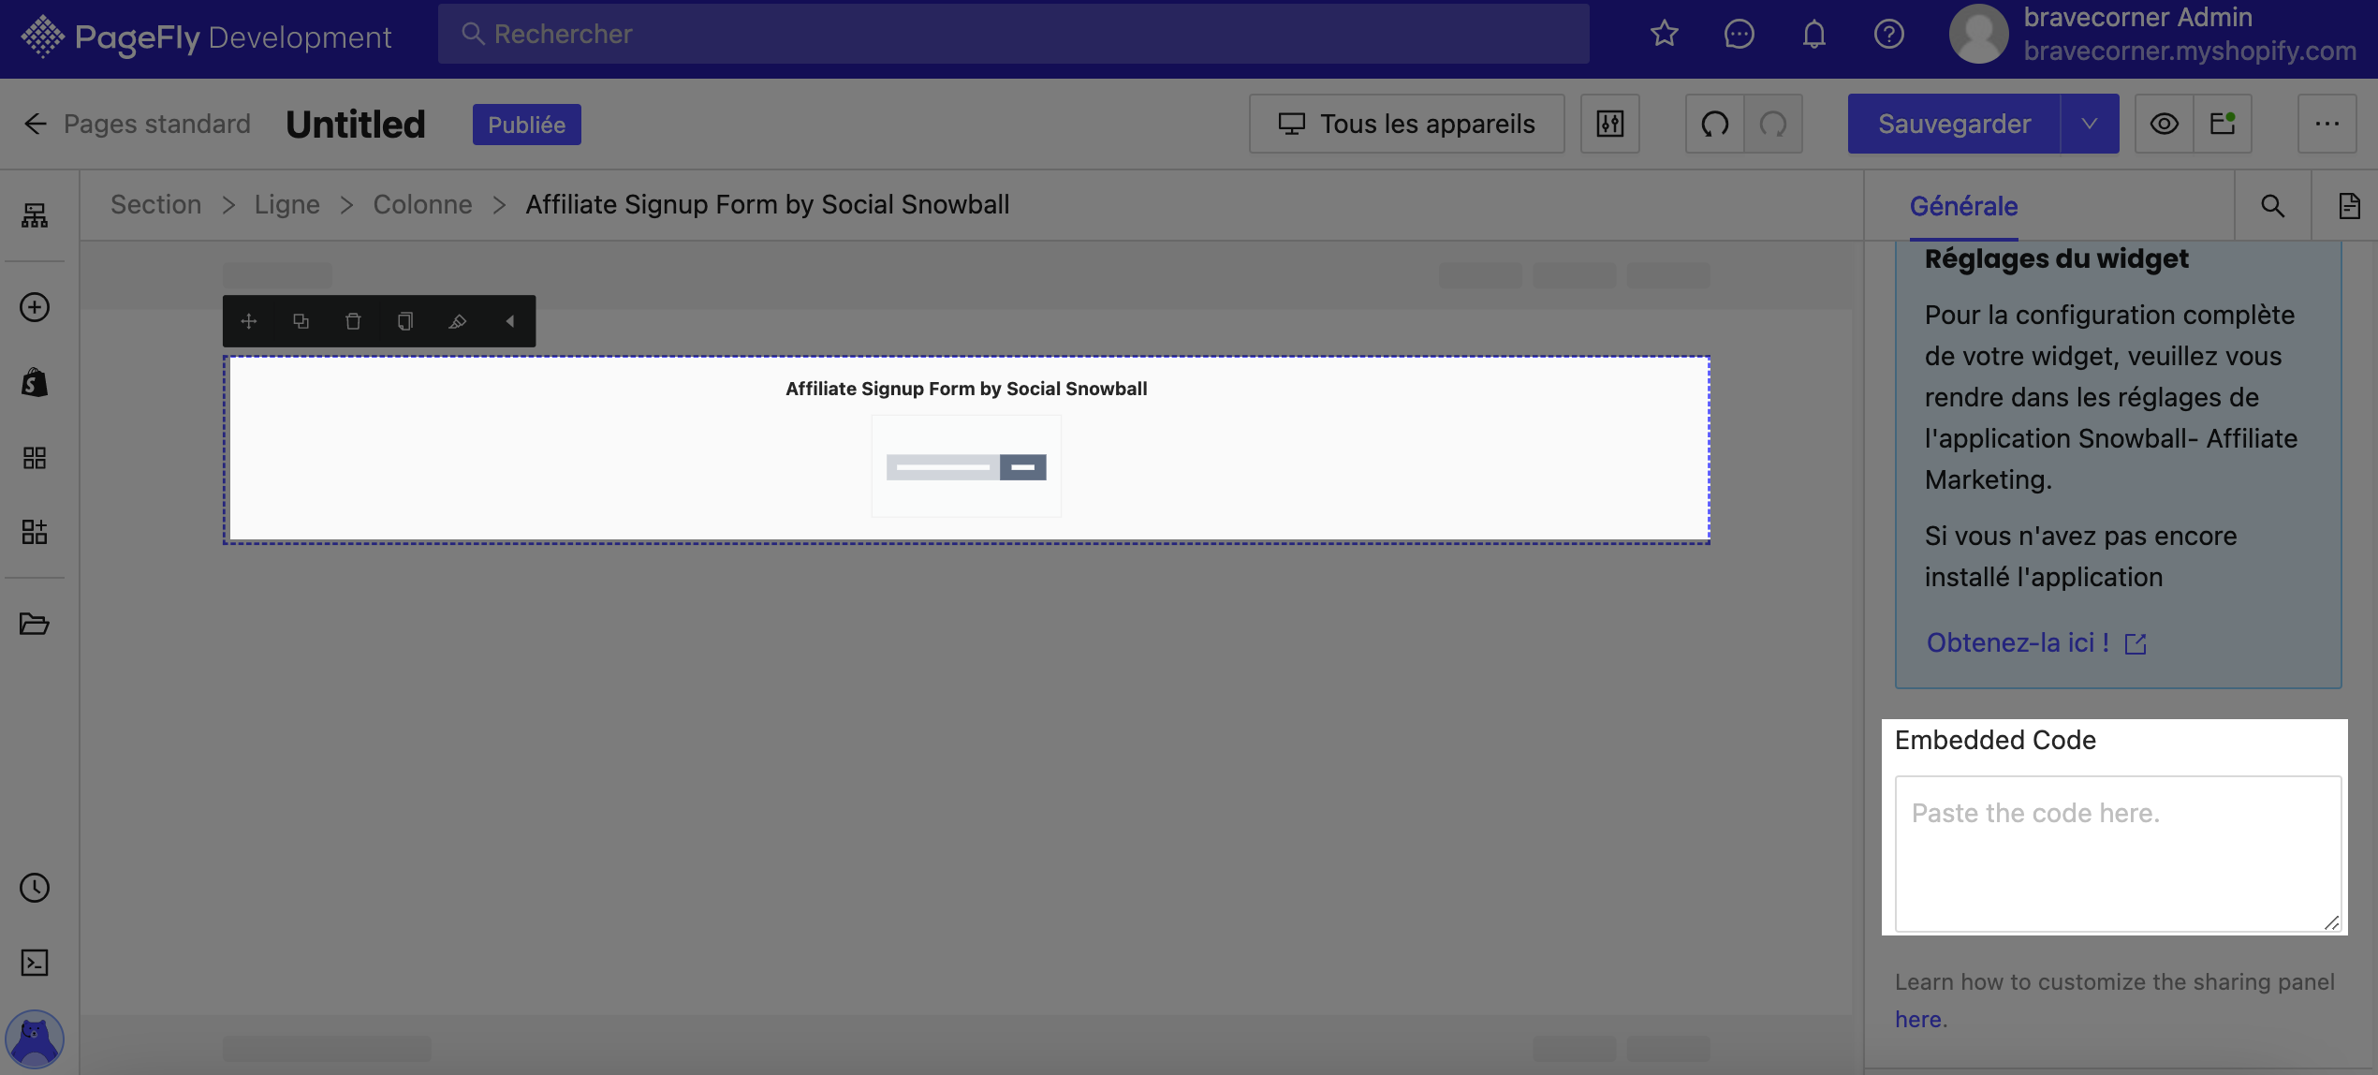The image size is (2378, 1075).
Task: Open the page status icon with green dot
Action: tap(2222, 124)
